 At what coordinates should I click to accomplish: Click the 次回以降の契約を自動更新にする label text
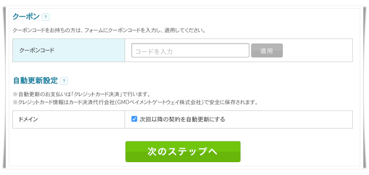(182, 119)
